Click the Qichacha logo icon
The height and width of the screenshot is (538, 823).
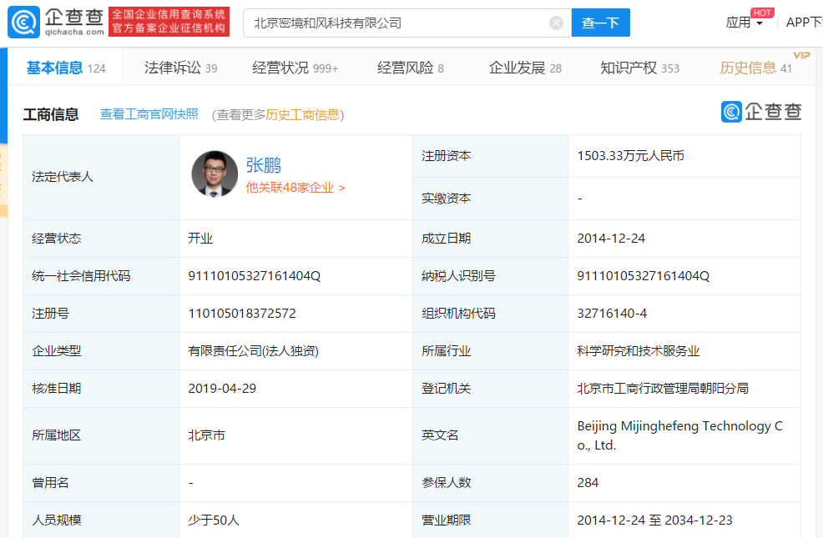pos(23,22)
